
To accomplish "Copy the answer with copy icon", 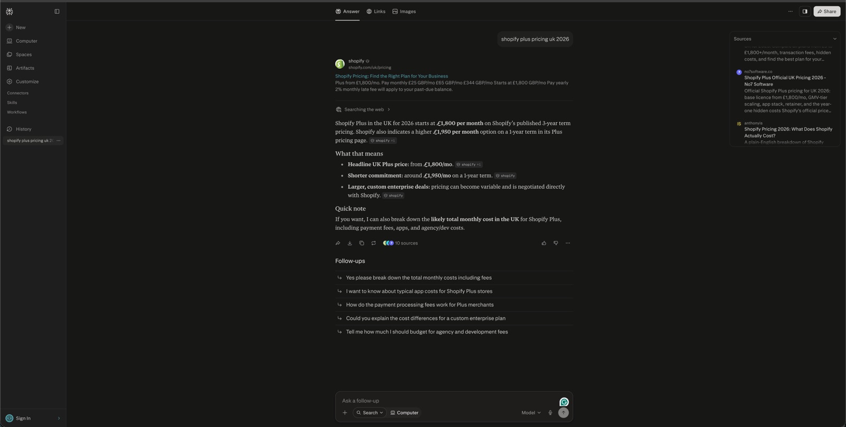I will pyautogui.click(x=362, y=243).
